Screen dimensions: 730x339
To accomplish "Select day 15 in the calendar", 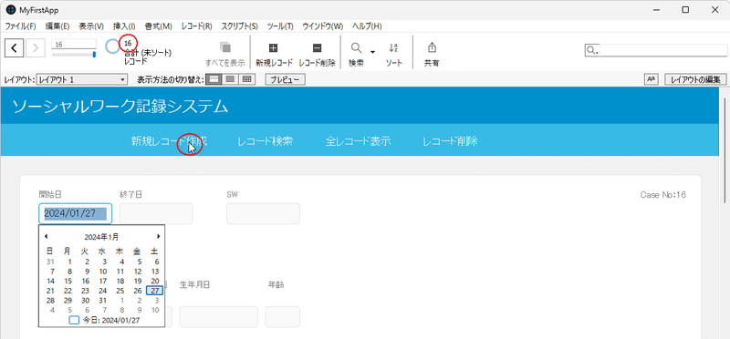I will [68, 281].
